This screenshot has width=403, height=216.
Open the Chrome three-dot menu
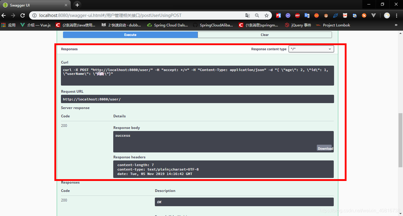397,15
